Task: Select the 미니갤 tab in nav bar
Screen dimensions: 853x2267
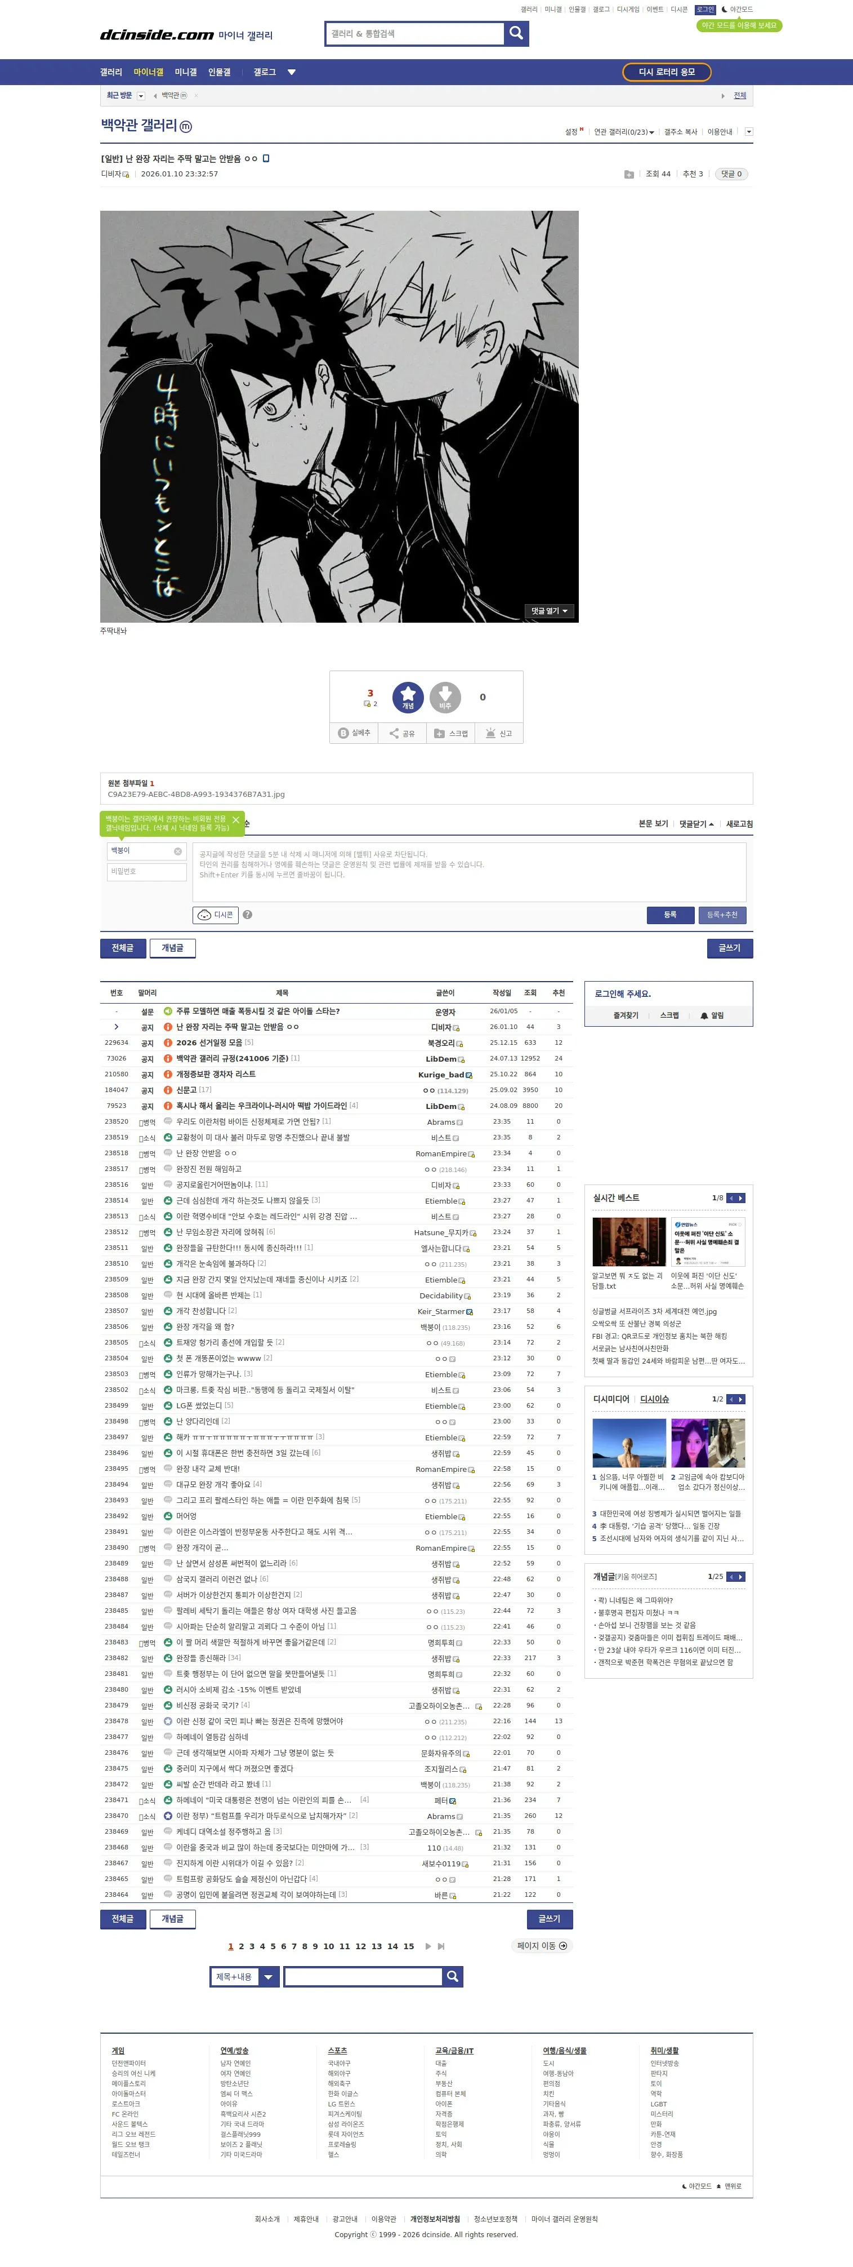Action: click(x=186, y=72)
